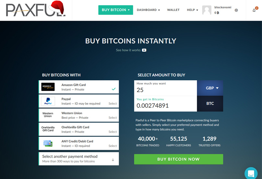Click the OneVanilla Gift Card logo
This screenshot has height=179, width=262.
pyautogui.click(x=48, y=129)
